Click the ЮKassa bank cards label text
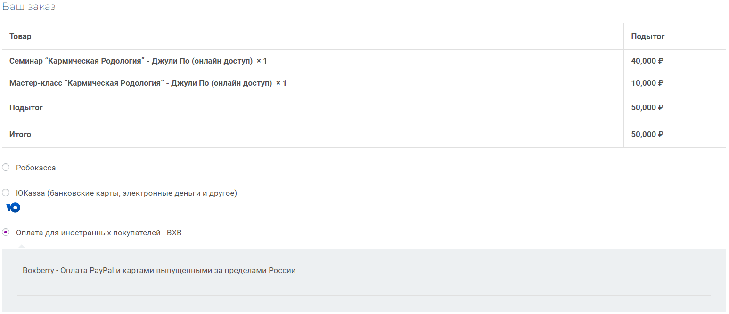Screen dimensions: 729x314 tap(126, 193)
